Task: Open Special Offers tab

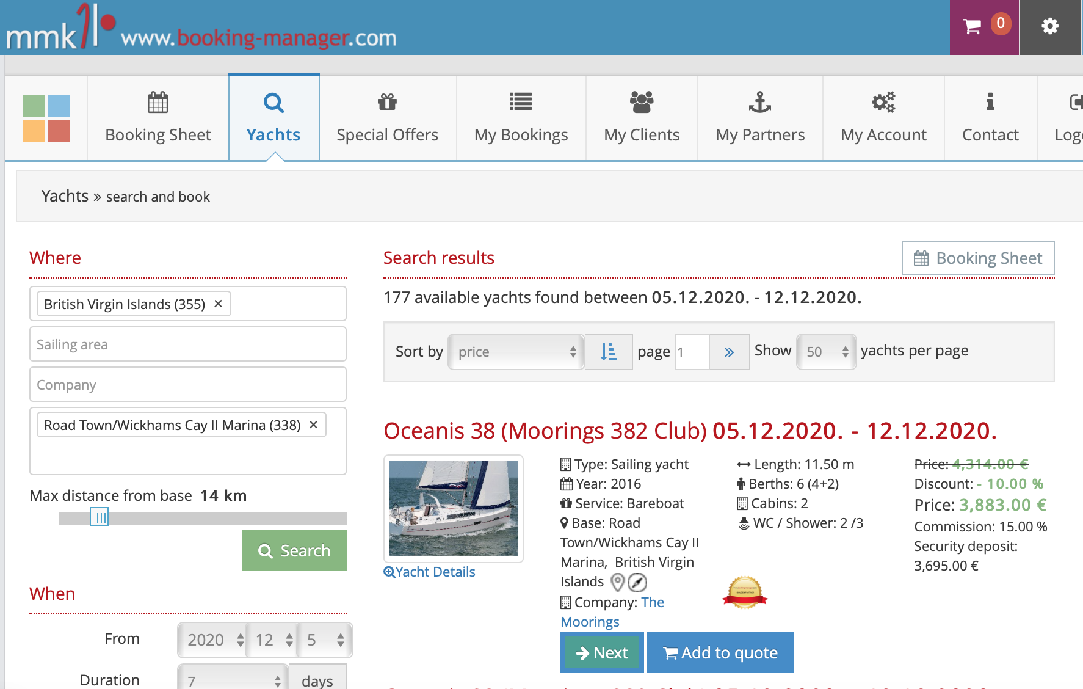Action: coord(388,118)
